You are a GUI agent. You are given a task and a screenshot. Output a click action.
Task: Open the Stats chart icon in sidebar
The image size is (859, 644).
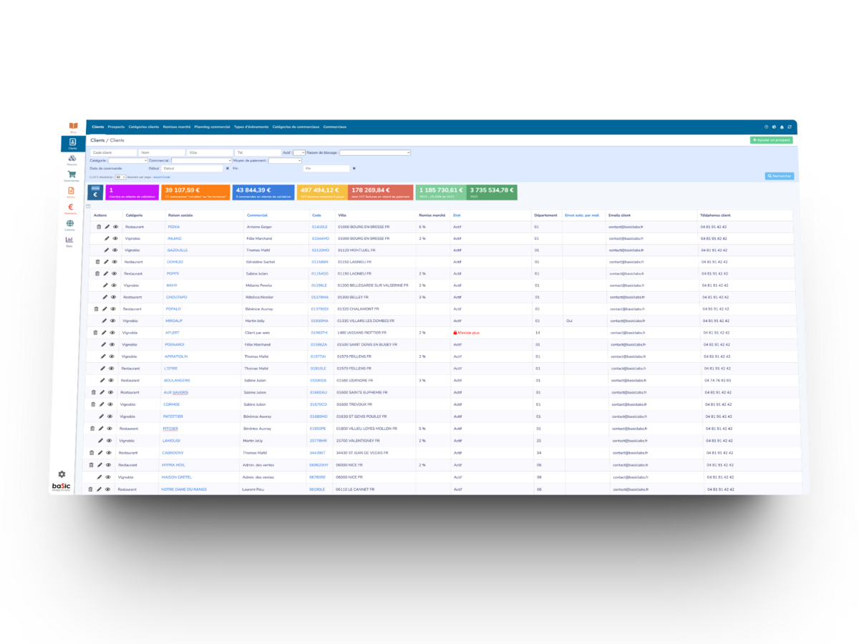69,240
